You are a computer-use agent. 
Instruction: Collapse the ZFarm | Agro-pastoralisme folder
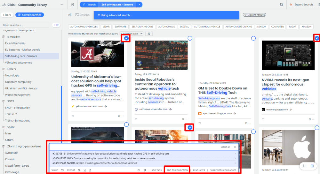pyautogui.click(x=4, y=146)
